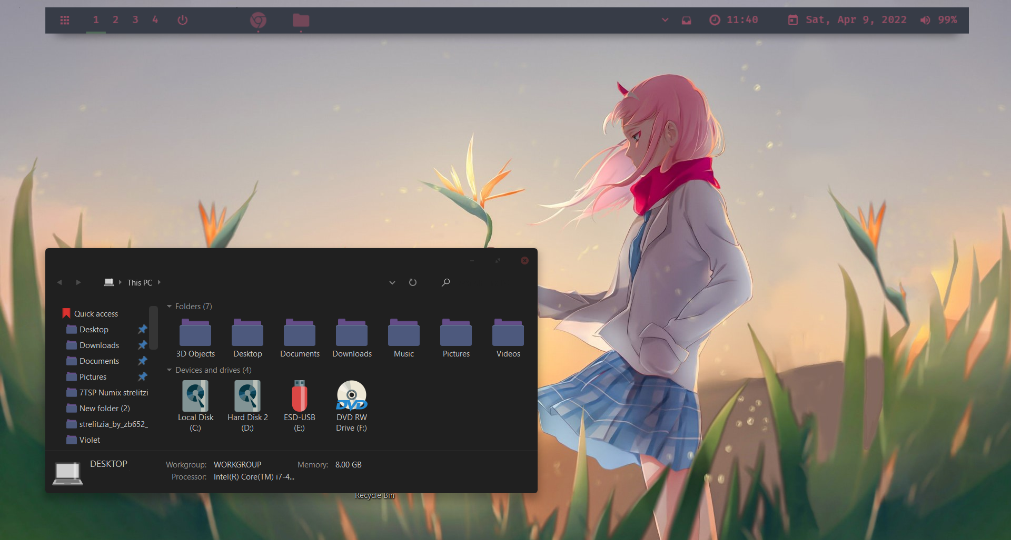Expand the system tray chevron in top bar
The width and height of the screenshot is (1011, 540).
coord(665,20)
